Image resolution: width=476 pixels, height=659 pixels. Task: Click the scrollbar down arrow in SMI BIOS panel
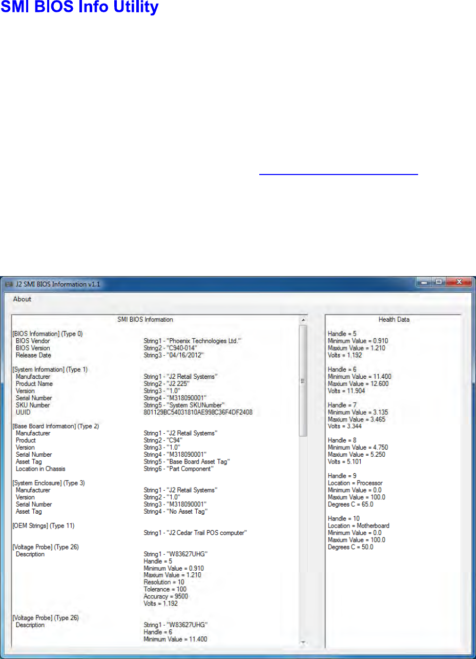pyautogui.click(x=303, y=642)
